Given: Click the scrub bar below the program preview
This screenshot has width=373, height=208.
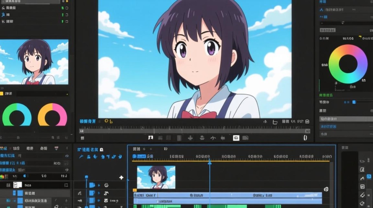Looking at the screenshot, I should pos(195,131).
